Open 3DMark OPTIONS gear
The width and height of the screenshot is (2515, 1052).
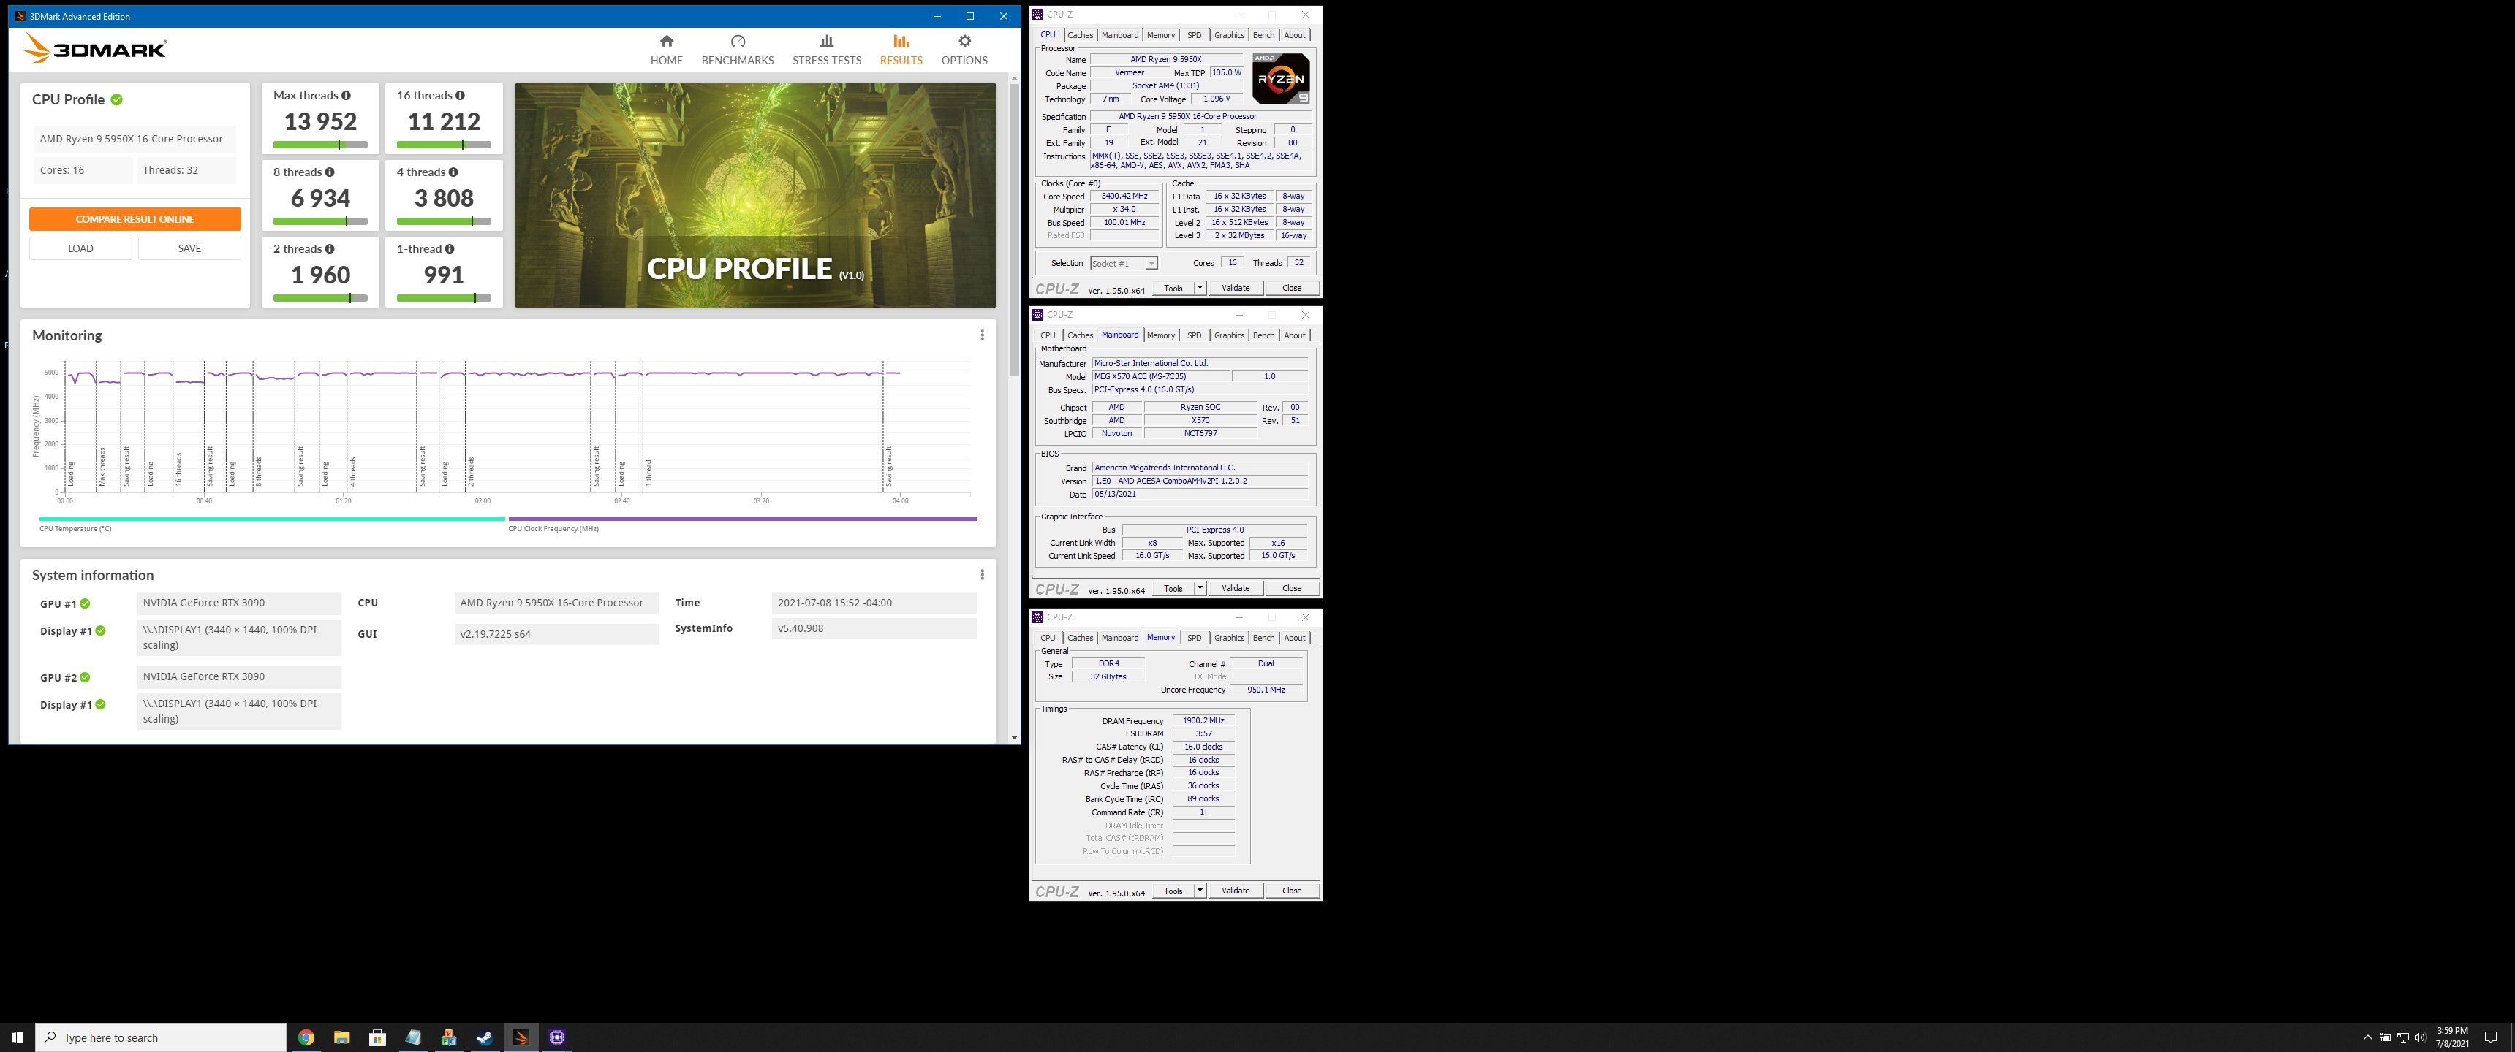click(x=964, y=41)
